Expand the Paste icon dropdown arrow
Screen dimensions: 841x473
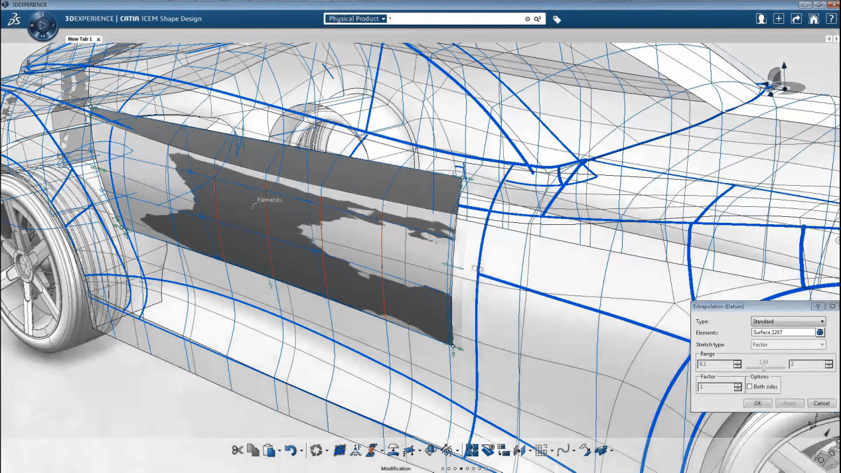[279, 451]
